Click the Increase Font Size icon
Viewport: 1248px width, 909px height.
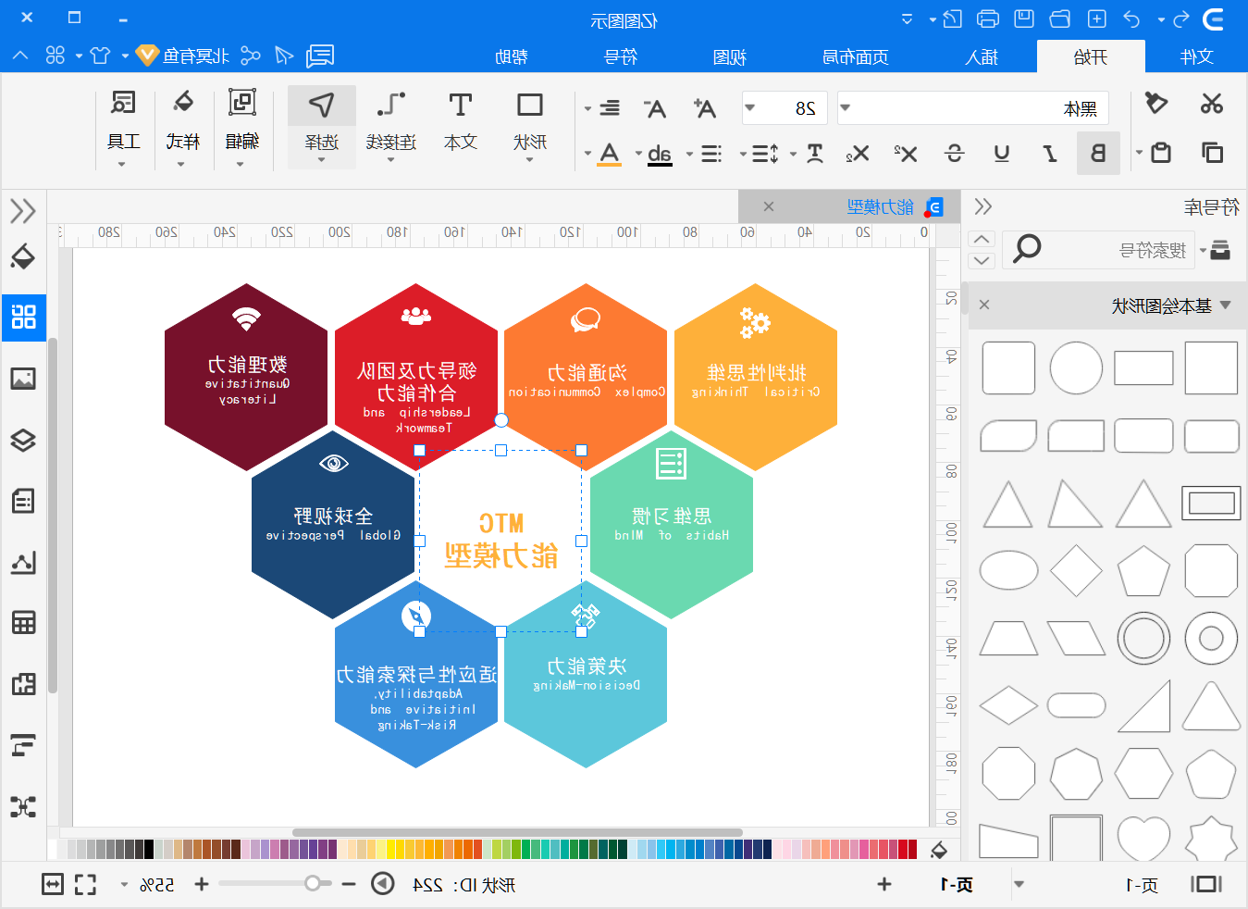coord(705,108)
